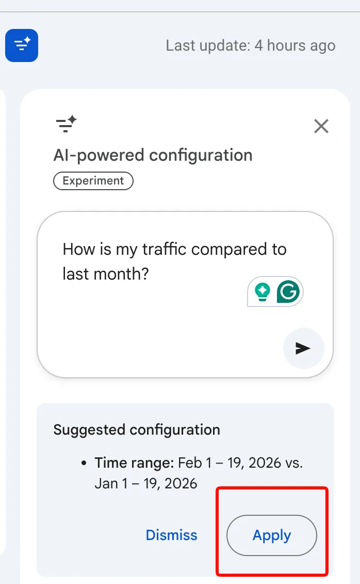Dismiss the suggested configuration
360x584 pixels.
click(171, 535)
